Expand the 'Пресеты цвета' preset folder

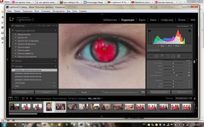(16, 50)
